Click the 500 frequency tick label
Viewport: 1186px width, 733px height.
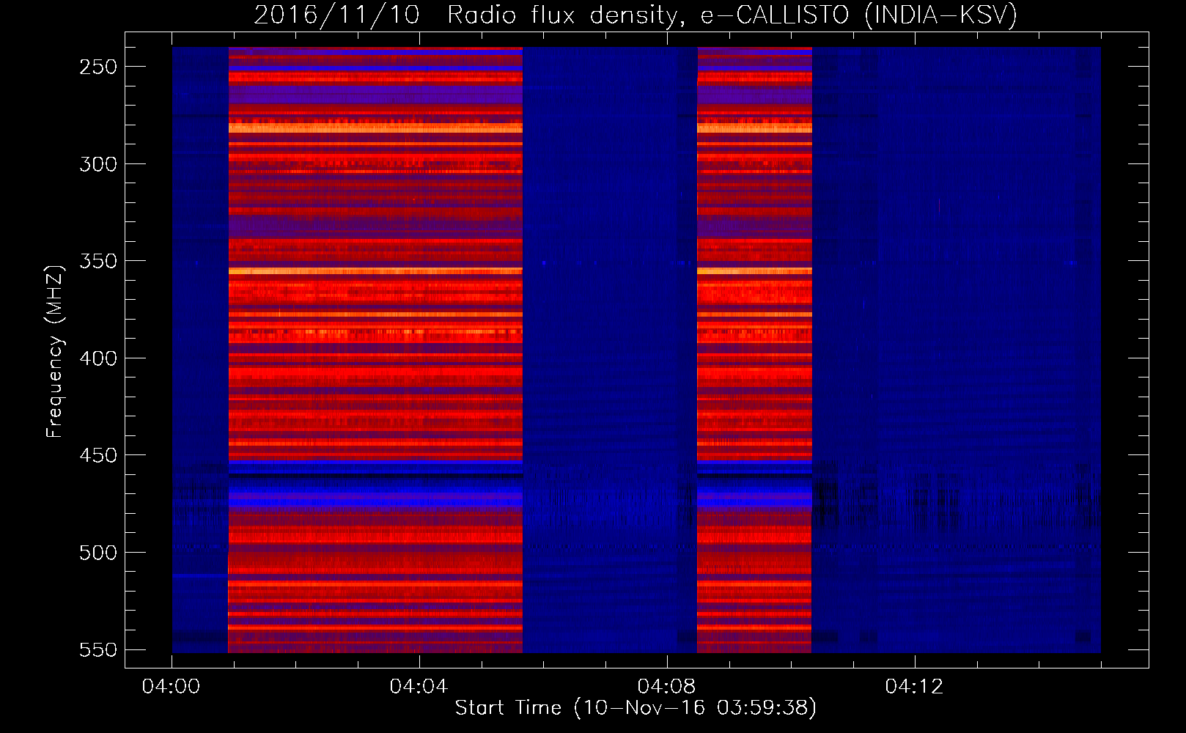tap(98, 553)
